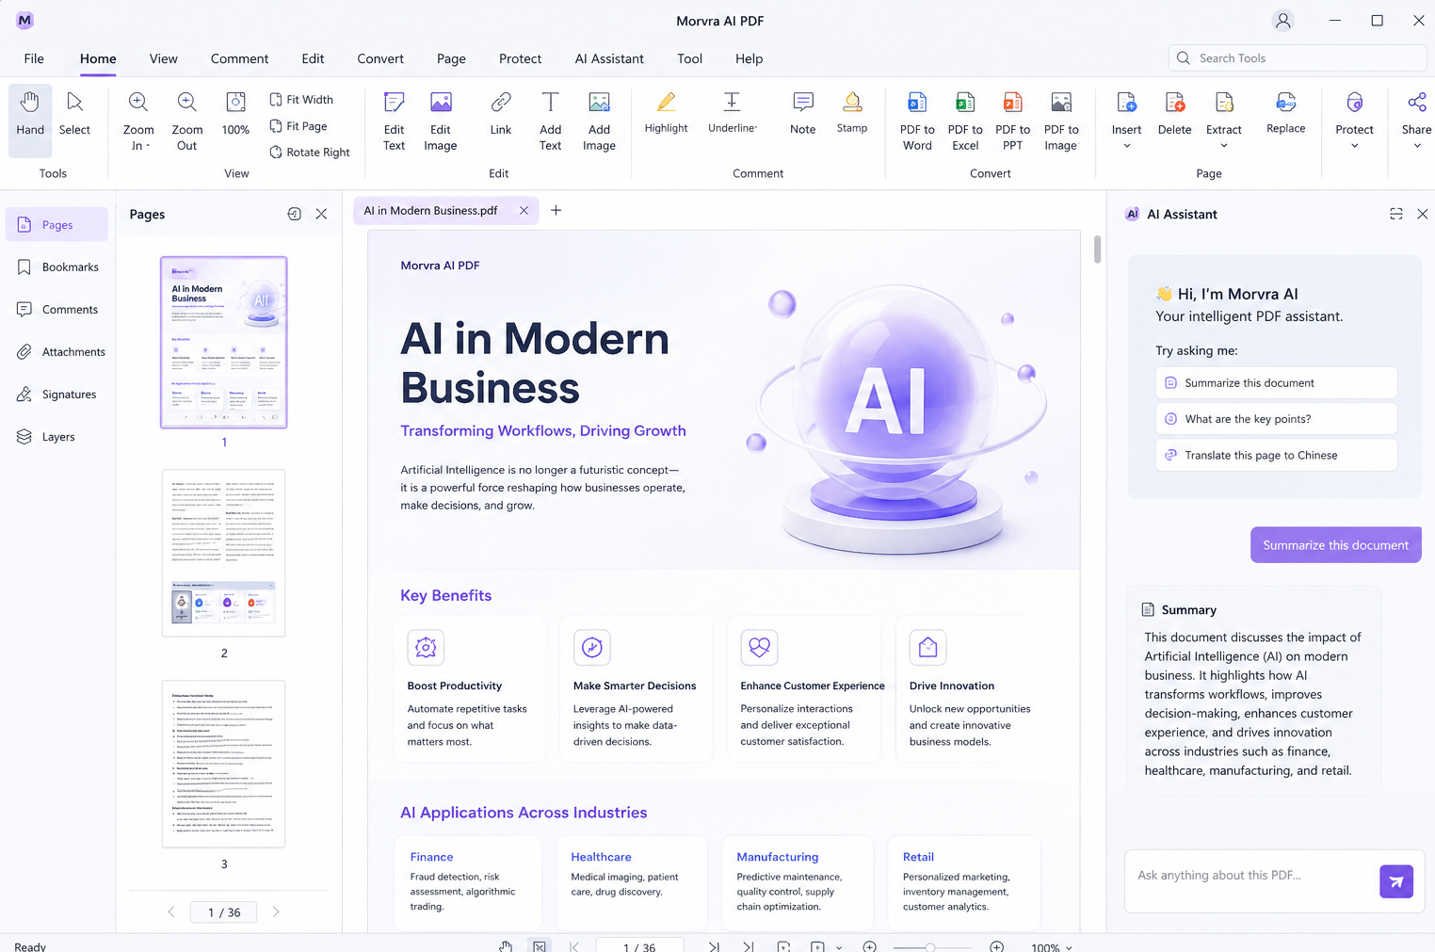Open a new document tab with plus
This screenshot has height=952, width=1435.
coord(556,210)
